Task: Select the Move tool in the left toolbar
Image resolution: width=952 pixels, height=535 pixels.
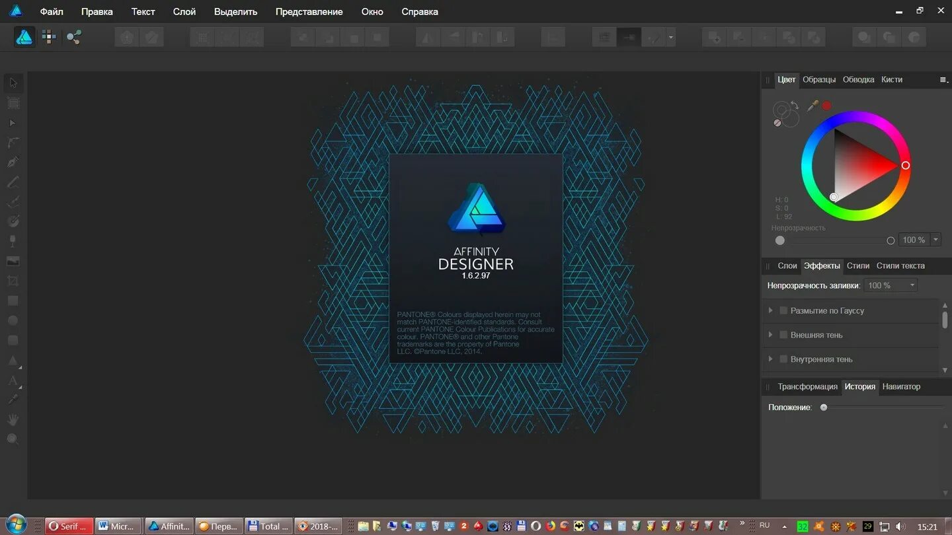Action: (x=13, y=83)
